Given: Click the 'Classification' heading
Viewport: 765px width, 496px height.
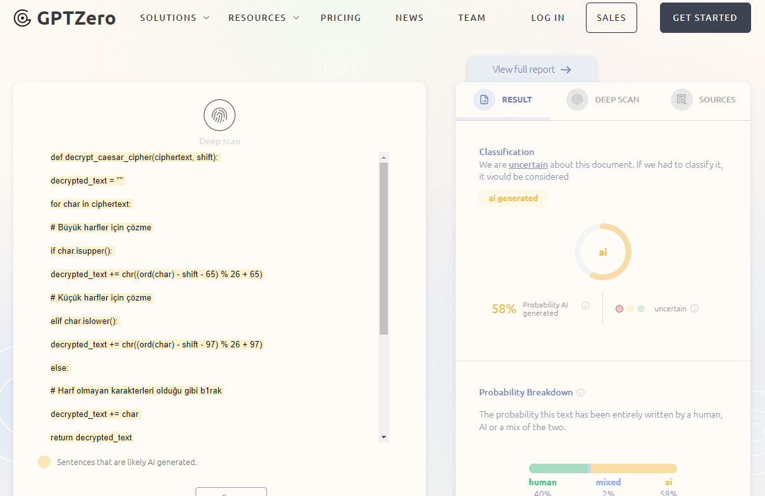Looking at the screenshot, I should tap(506, 152).
